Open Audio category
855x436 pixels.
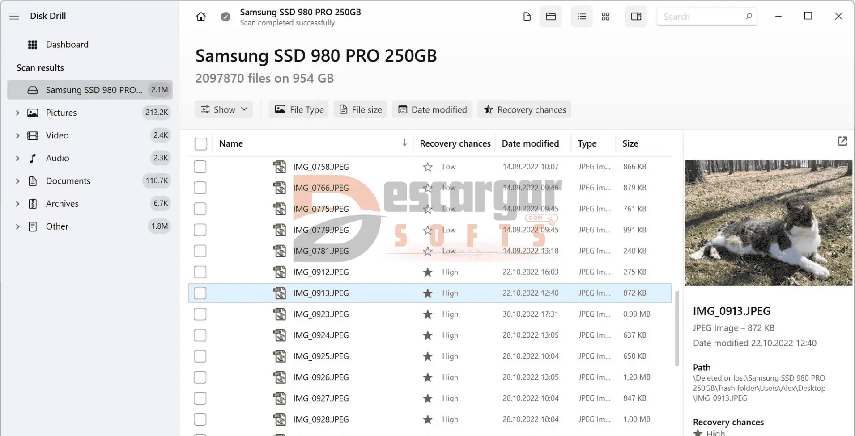tap(57, 158)
